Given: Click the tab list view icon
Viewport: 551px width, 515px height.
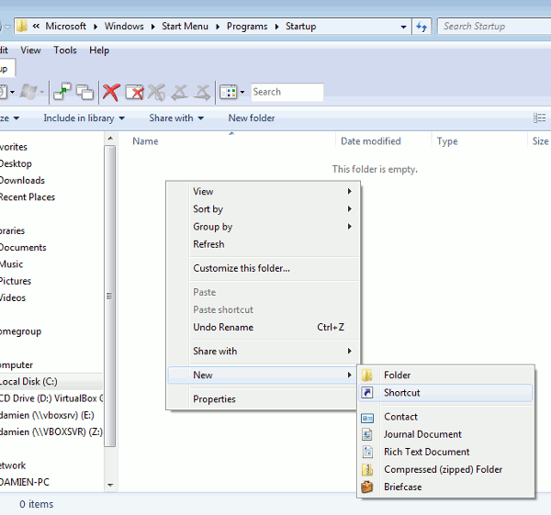Looking at the screenshot, I should coord(229,93).
